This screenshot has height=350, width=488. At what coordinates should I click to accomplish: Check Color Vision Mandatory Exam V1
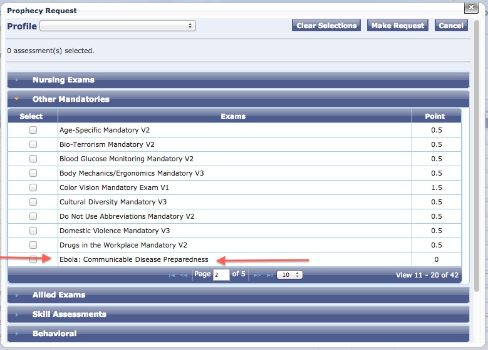tap(33, 187)
